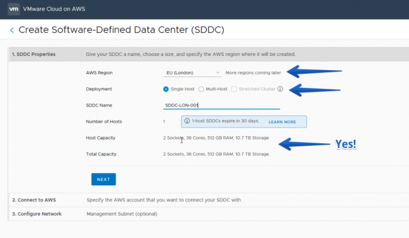Click the LEARN MORE link
The image size is (409, 238).
(x=282, y=122)
